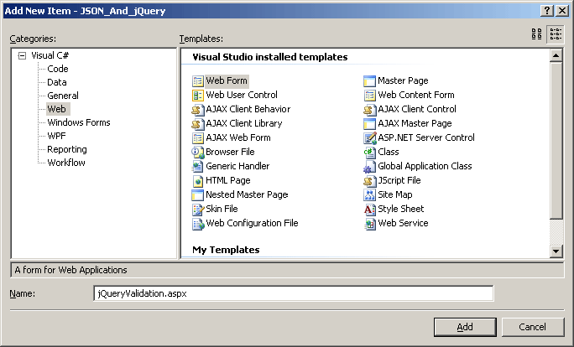Click the 'Global Application Class' label
574x347 pixels.
[x=425, y=166]
